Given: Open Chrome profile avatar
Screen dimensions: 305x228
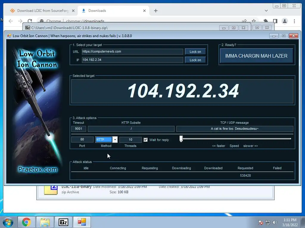Looking at the screenshot, I should coord(285,21).
